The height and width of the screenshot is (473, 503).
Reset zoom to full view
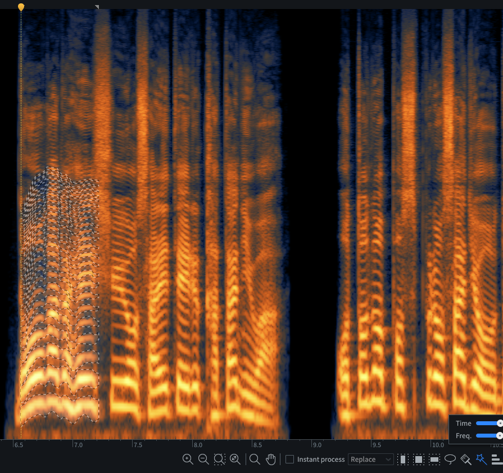235,460
